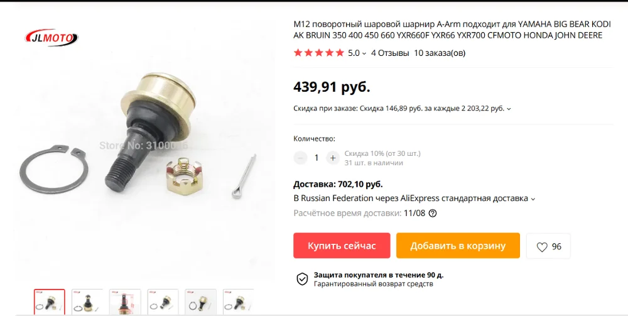This screenshot has height=316, width=628.
Task: Open the 4 Отзывы reviews link
Action: click(x=390, y=53)
